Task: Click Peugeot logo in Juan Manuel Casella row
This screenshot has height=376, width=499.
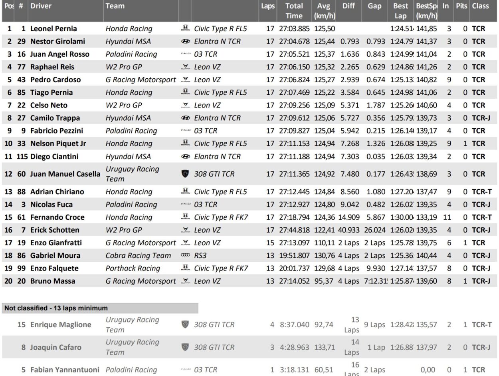Action: coord(185,174)
